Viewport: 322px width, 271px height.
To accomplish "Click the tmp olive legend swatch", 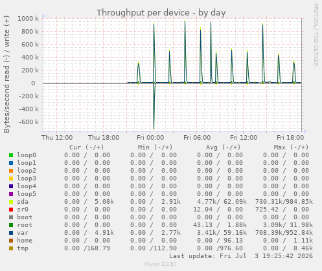I will (11, 248).
